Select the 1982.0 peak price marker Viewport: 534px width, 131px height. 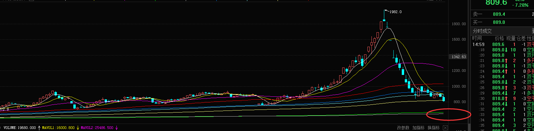tap(395, 12)
